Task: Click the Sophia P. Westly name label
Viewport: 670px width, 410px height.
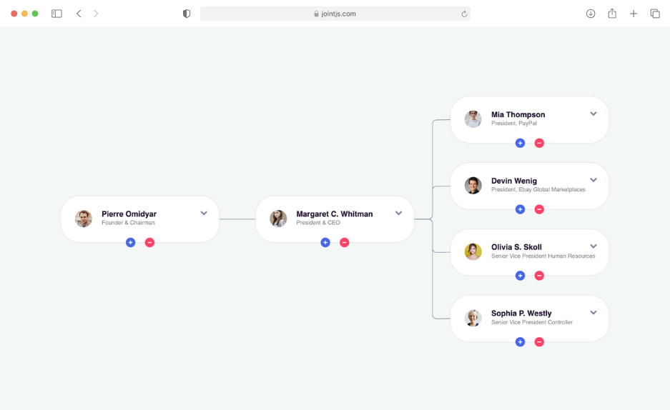Action: (521, 314)
